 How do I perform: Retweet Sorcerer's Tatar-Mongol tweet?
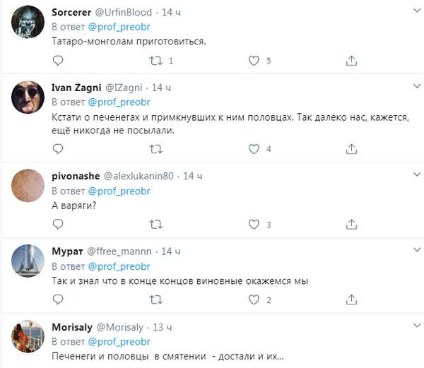tap(156, 61)
